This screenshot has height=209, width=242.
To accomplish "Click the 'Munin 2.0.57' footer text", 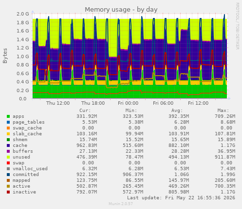I will 121,204.
